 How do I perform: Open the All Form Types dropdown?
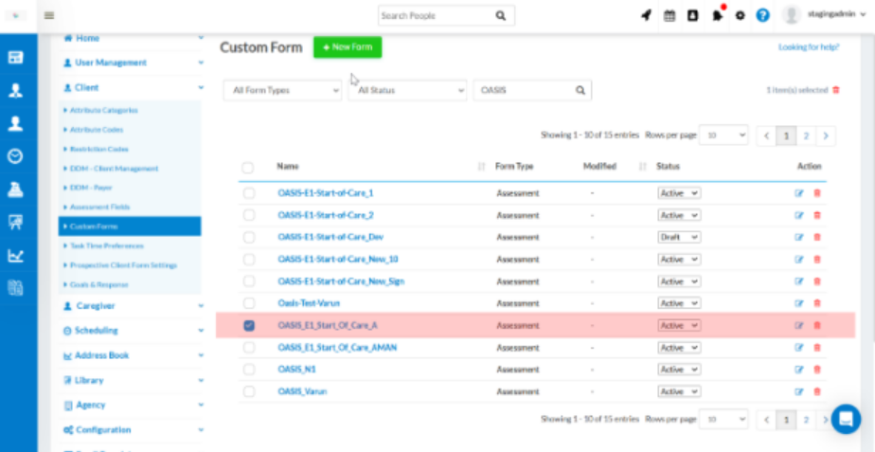282,90
